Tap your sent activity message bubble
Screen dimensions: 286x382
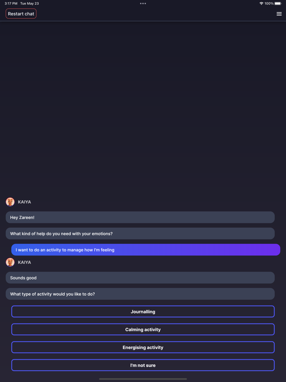coord(145,250)
